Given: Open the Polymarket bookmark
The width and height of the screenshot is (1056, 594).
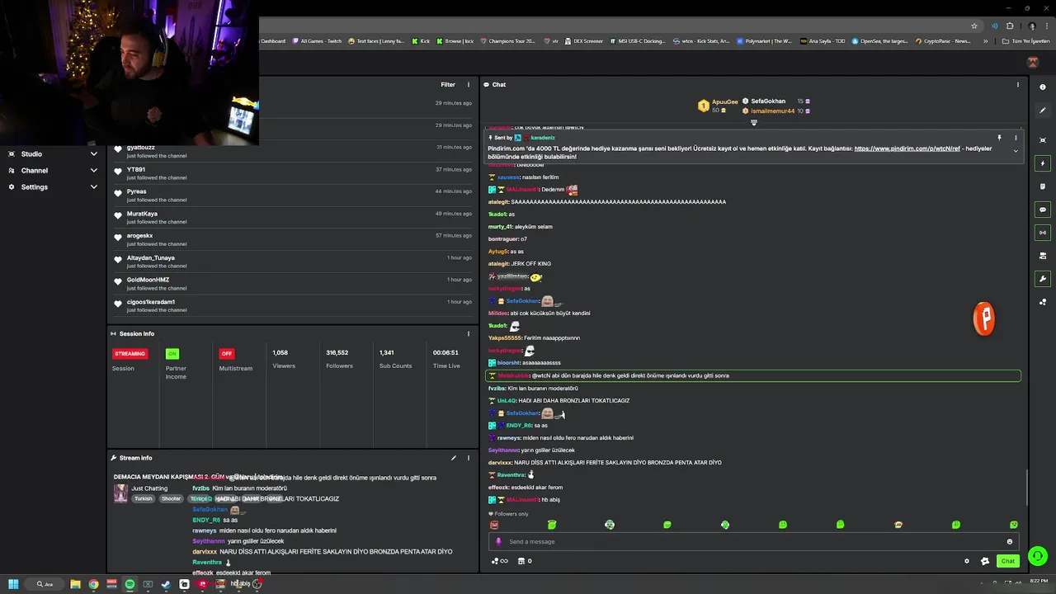Looking at the screenshot, I should point(764,40).
